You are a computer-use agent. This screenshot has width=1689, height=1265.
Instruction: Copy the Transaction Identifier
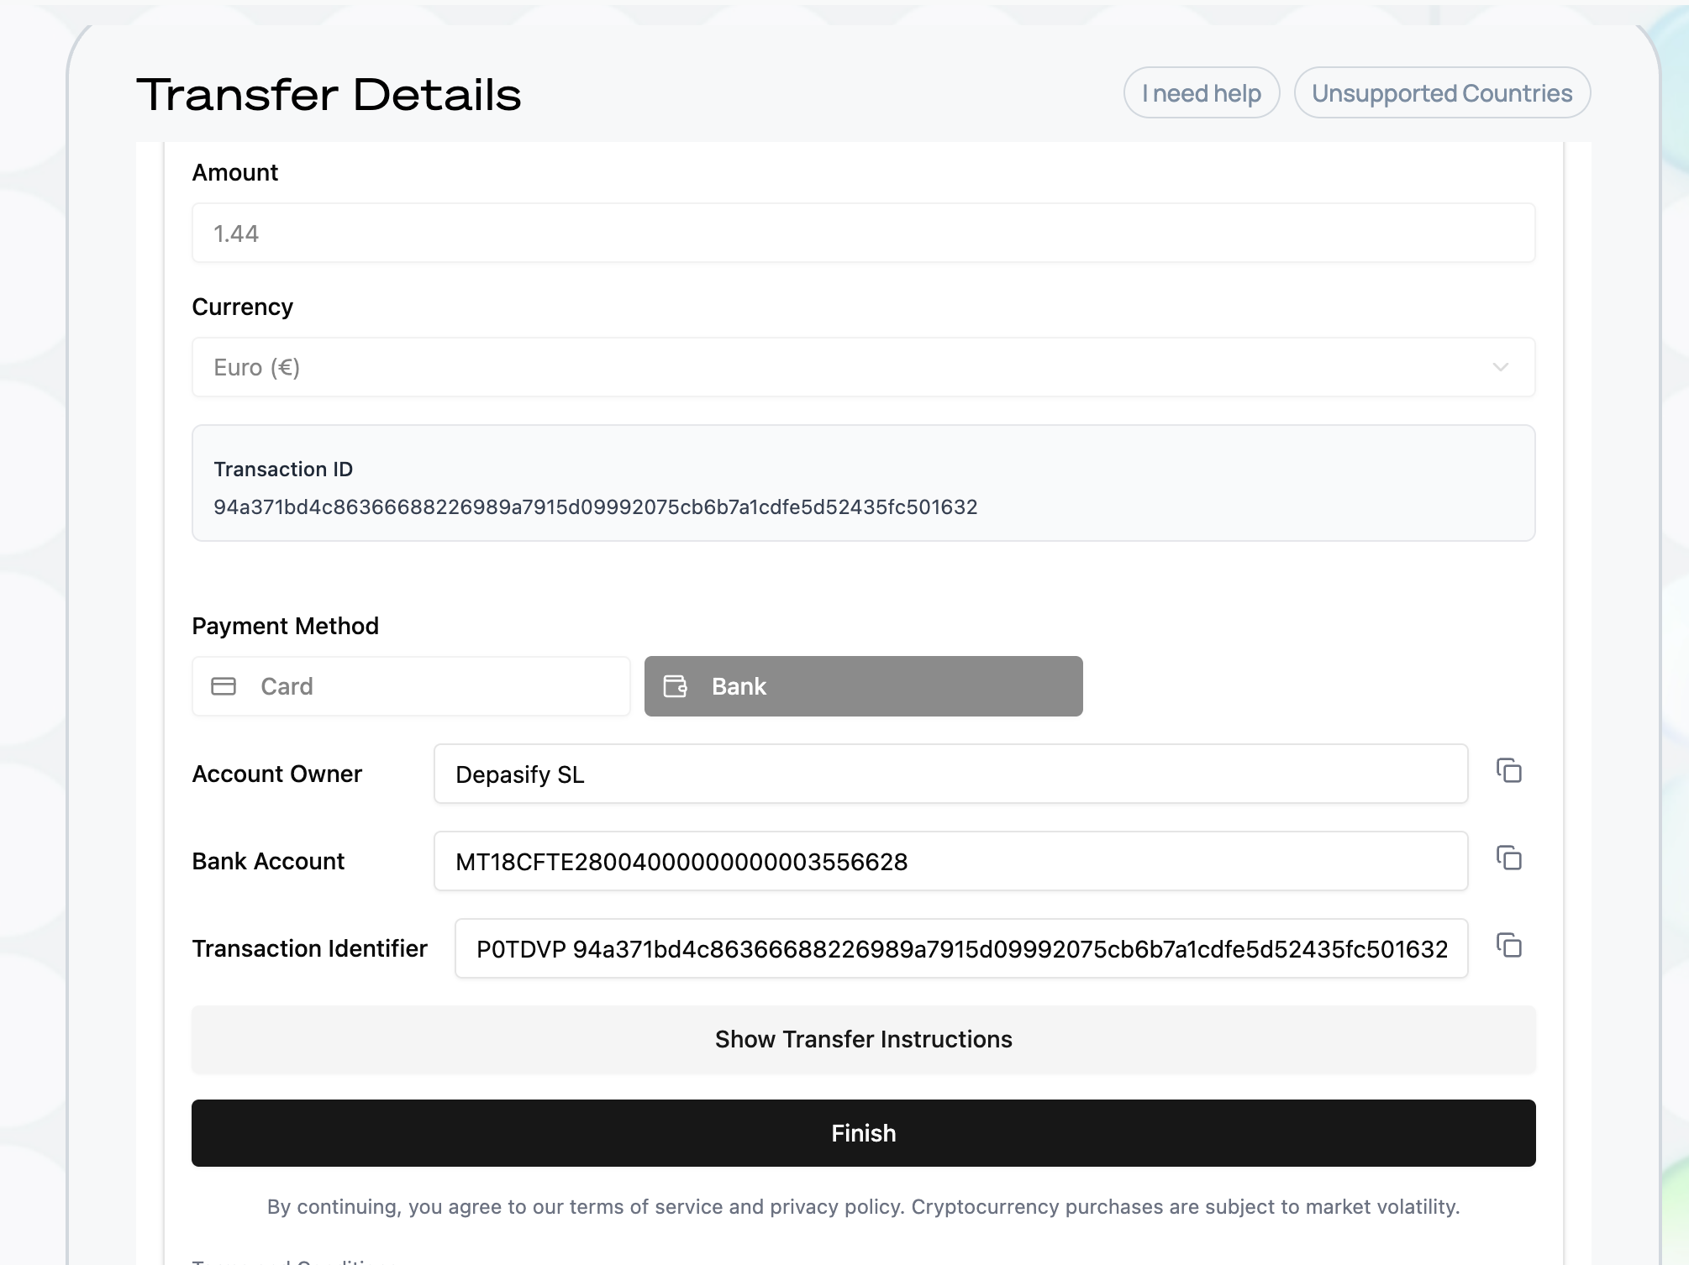pyautogui.click(x=1509, y=945)
